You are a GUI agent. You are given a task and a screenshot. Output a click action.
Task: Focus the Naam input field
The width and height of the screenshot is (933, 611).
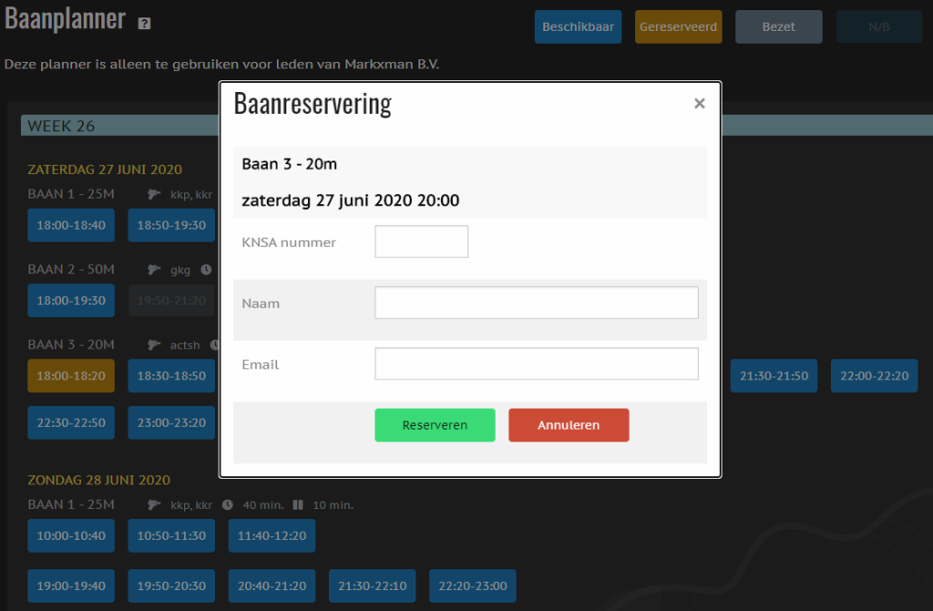[x=537, y=303]
